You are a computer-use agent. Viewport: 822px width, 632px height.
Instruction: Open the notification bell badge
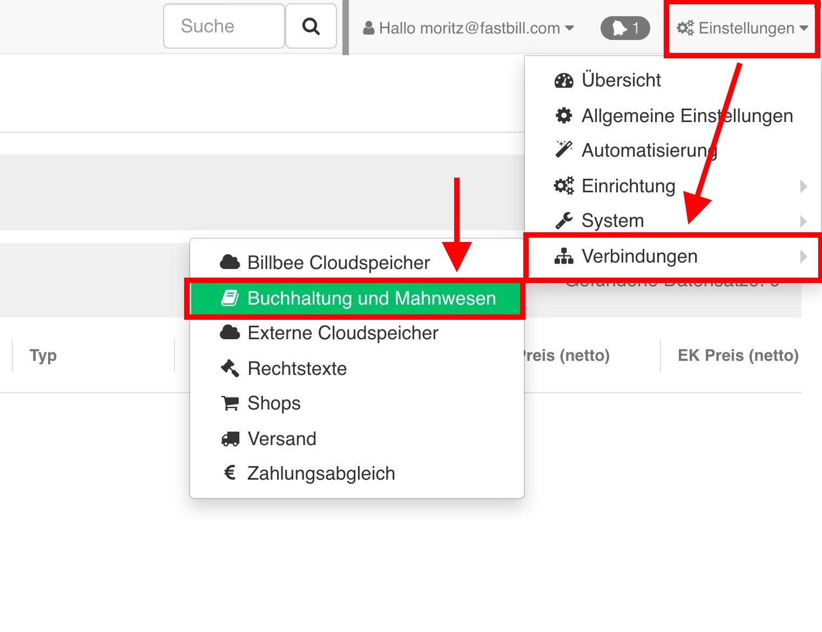pyautogui.click(x=625, y=28)
